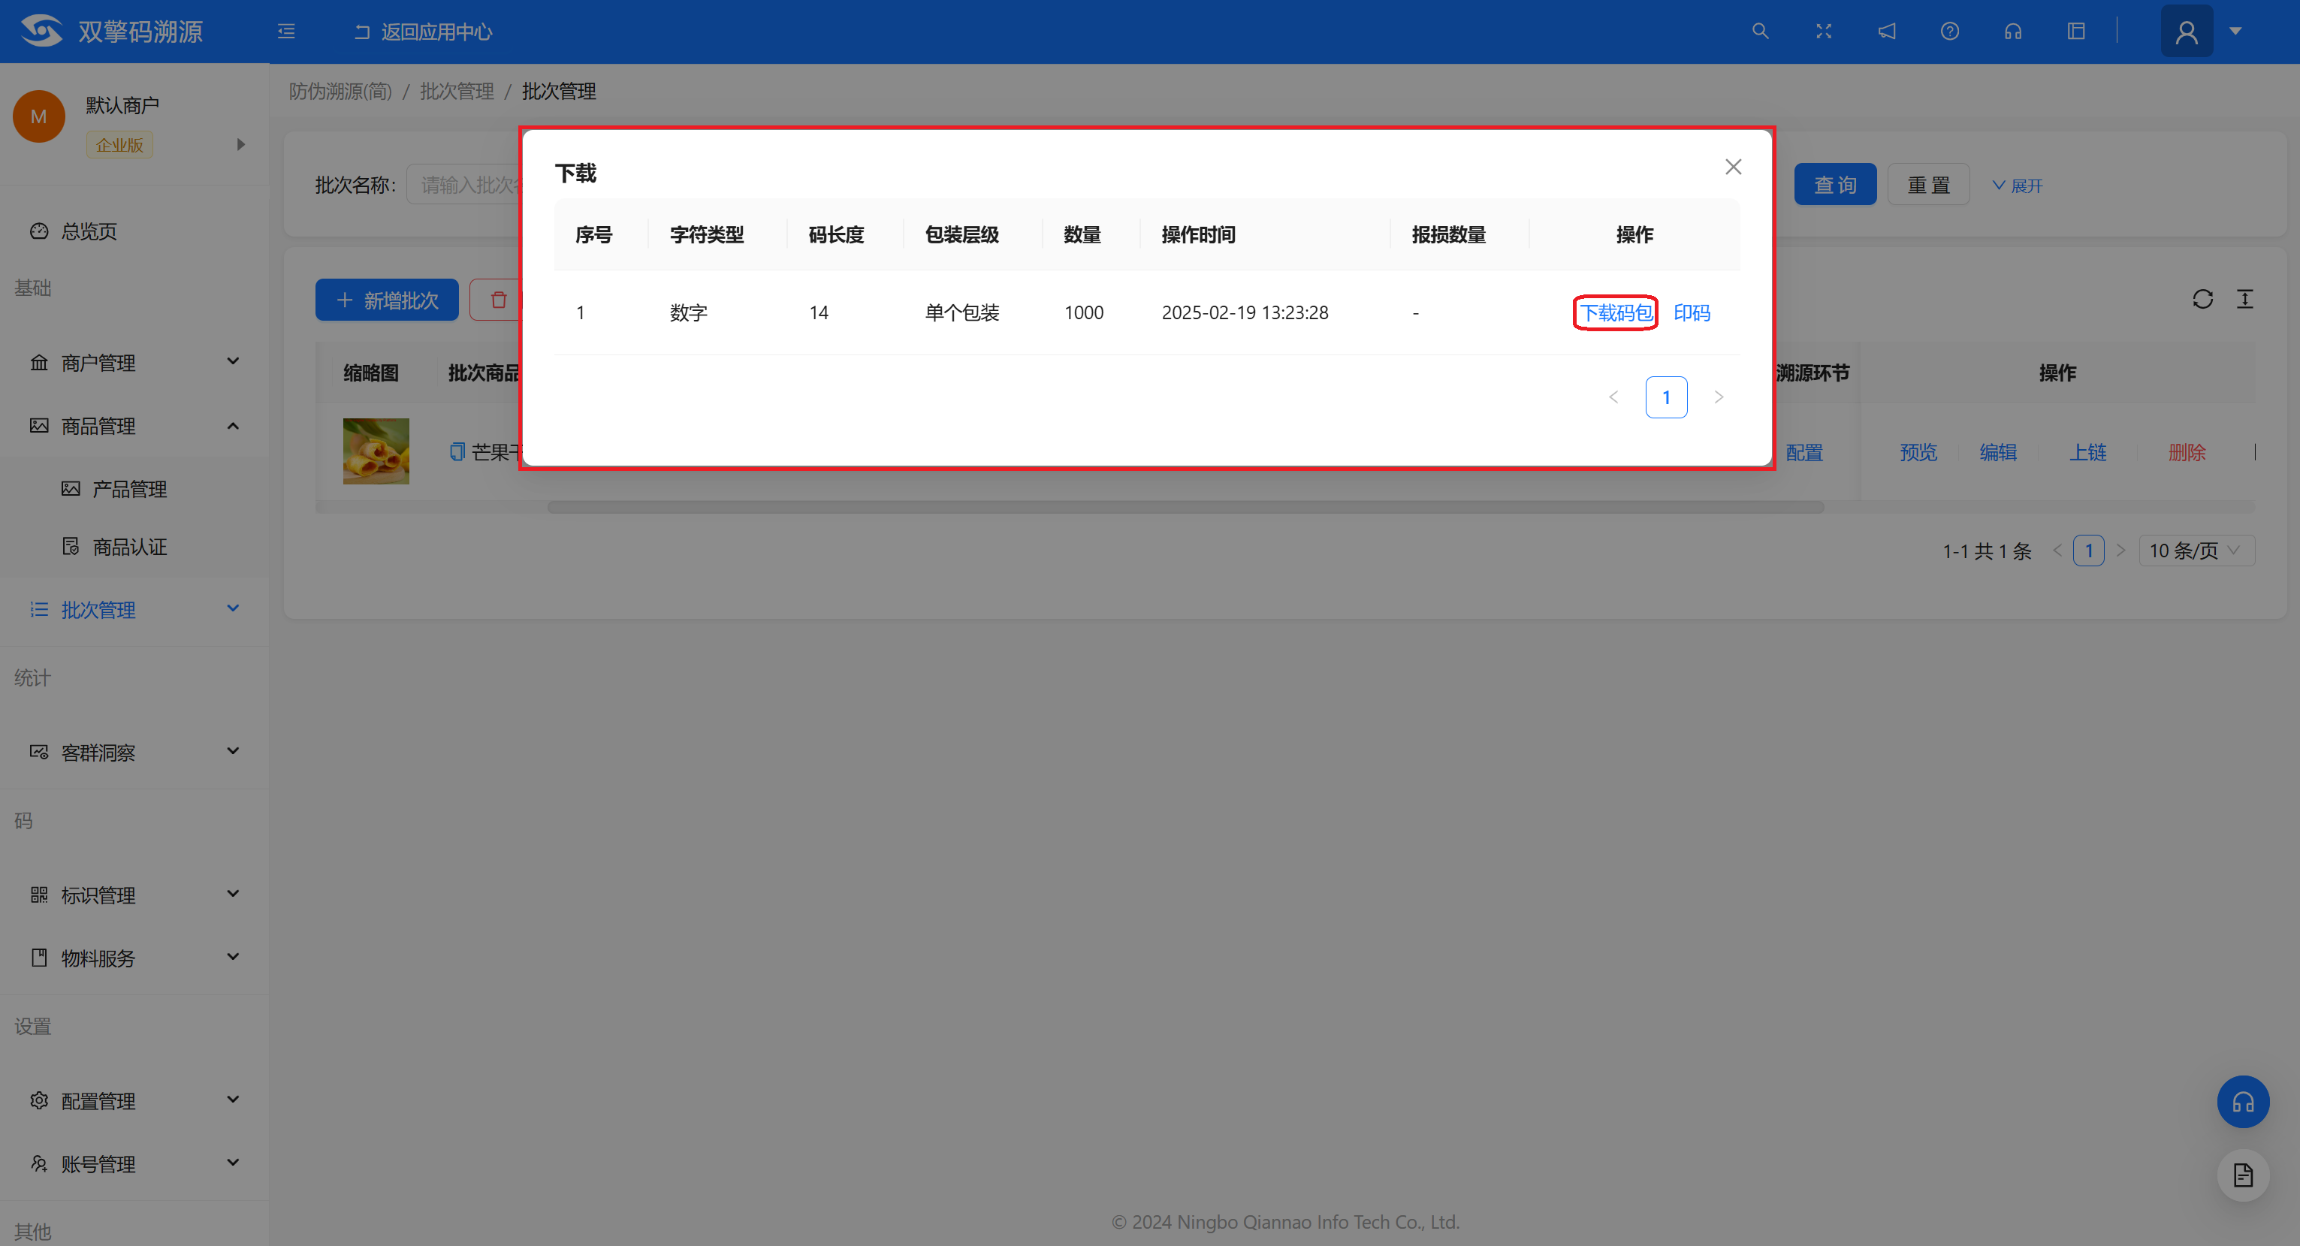Click the 标识管理 QR code icon
Image resolution: width=2300 pixels, height=1246 pixels.
[39, 895]
